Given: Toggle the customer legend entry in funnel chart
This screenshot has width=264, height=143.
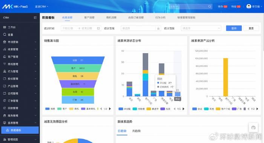Looking at the screenshot, I should coord(62,109).
